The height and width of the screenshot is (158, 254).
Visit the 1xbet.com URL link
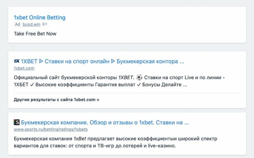click(x=24, y=68)
